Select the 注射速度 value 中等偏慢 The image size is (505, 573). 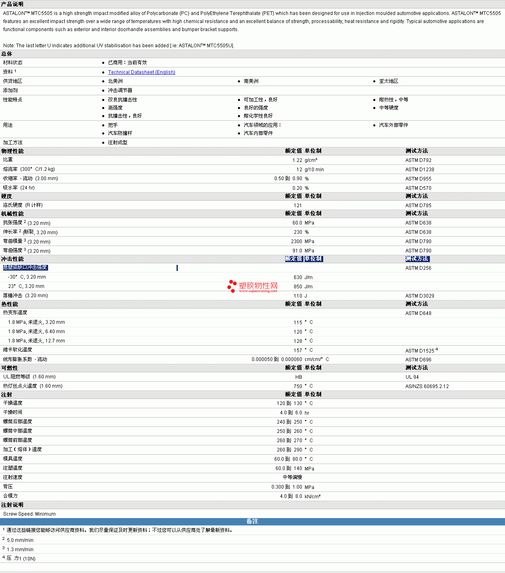click(x=292, y=477)
